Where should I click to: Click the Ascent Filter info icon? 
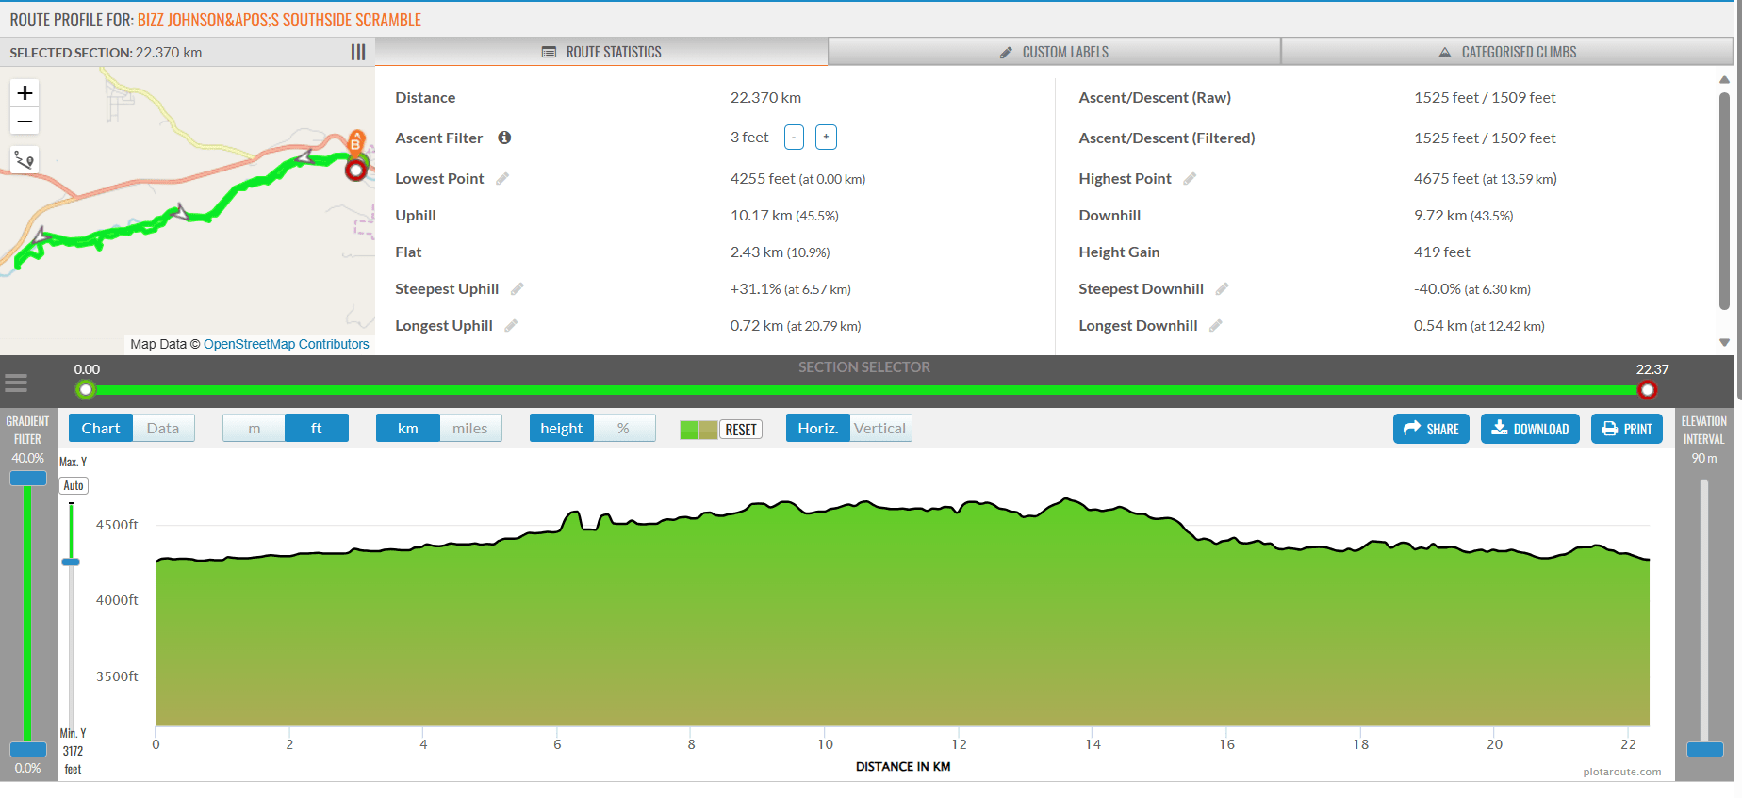[x=504, y=138]
